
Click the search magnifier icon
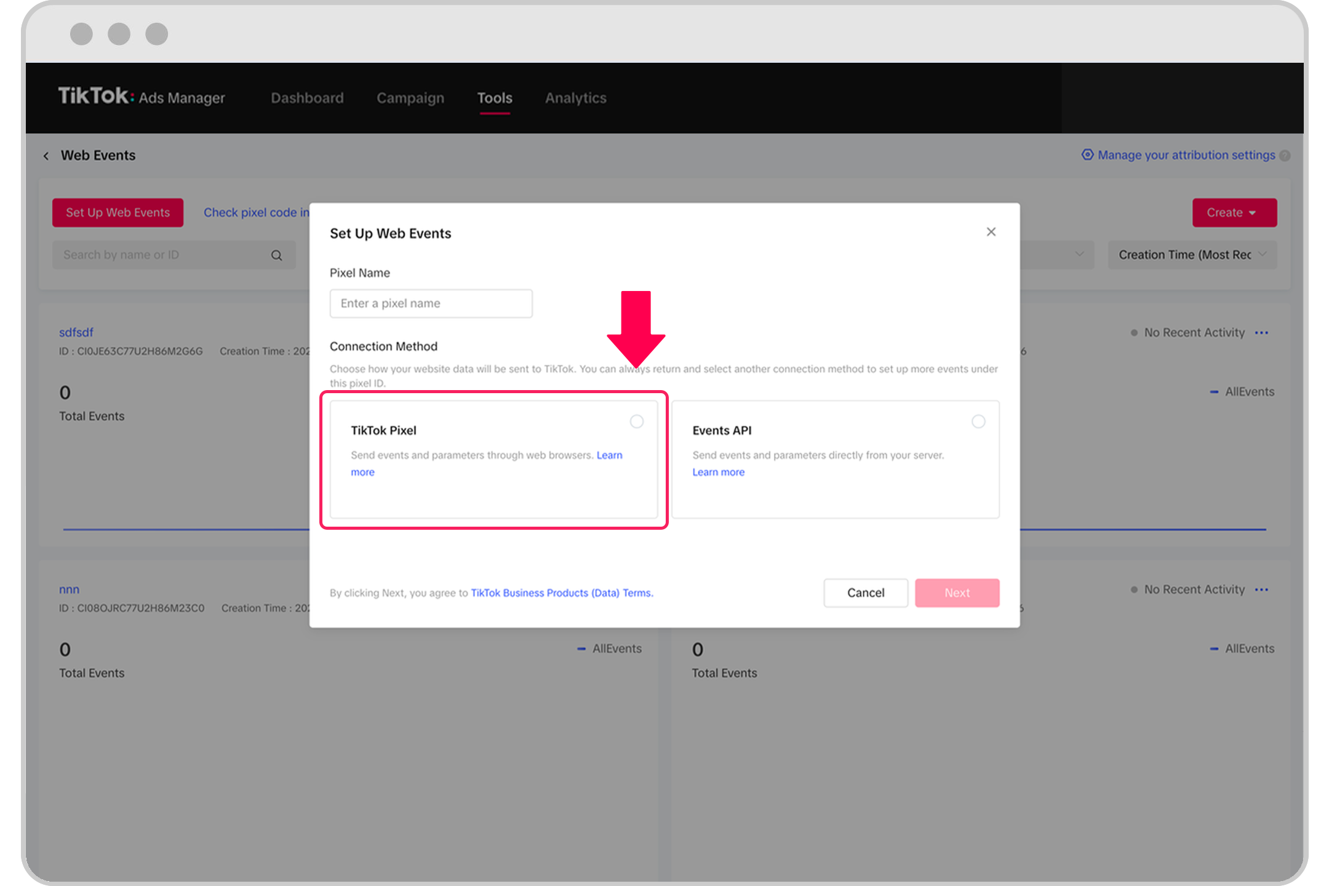tap(276, 254)
